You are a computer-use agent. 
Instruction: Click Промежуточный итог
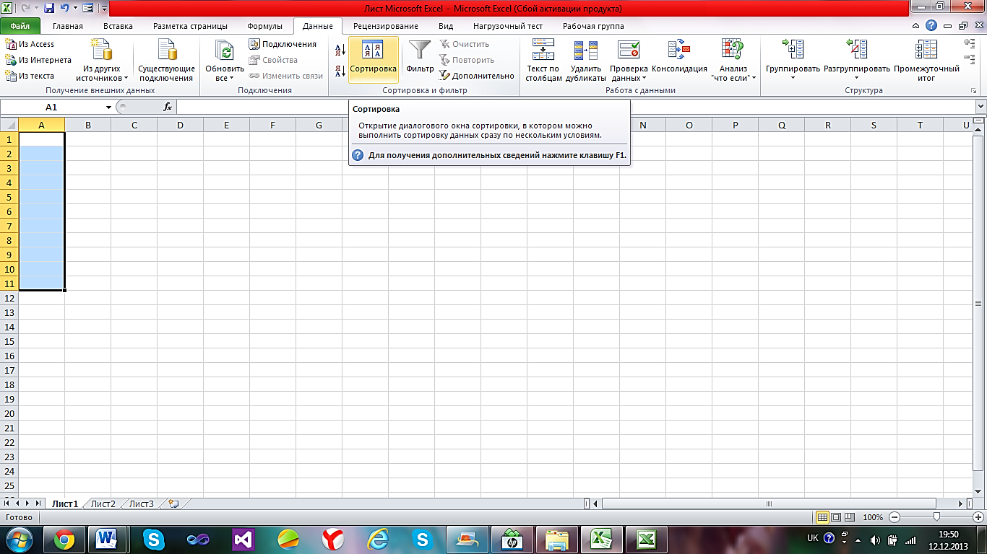(926, 61)
